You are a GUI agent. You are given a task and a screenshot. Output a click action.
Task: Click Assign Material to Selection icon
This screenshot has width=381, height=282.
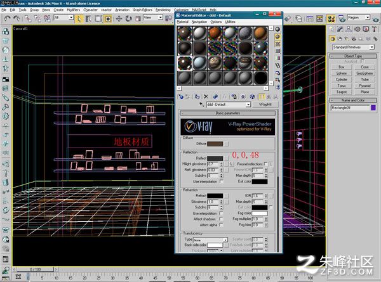point(197,97)
